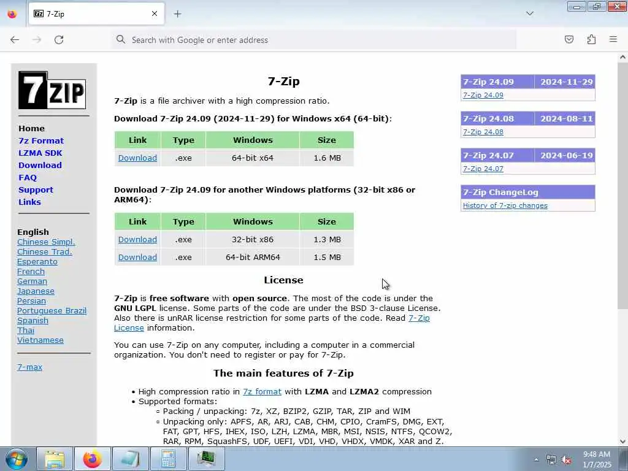Click the 2024-11-29 date header

(566, 82)
